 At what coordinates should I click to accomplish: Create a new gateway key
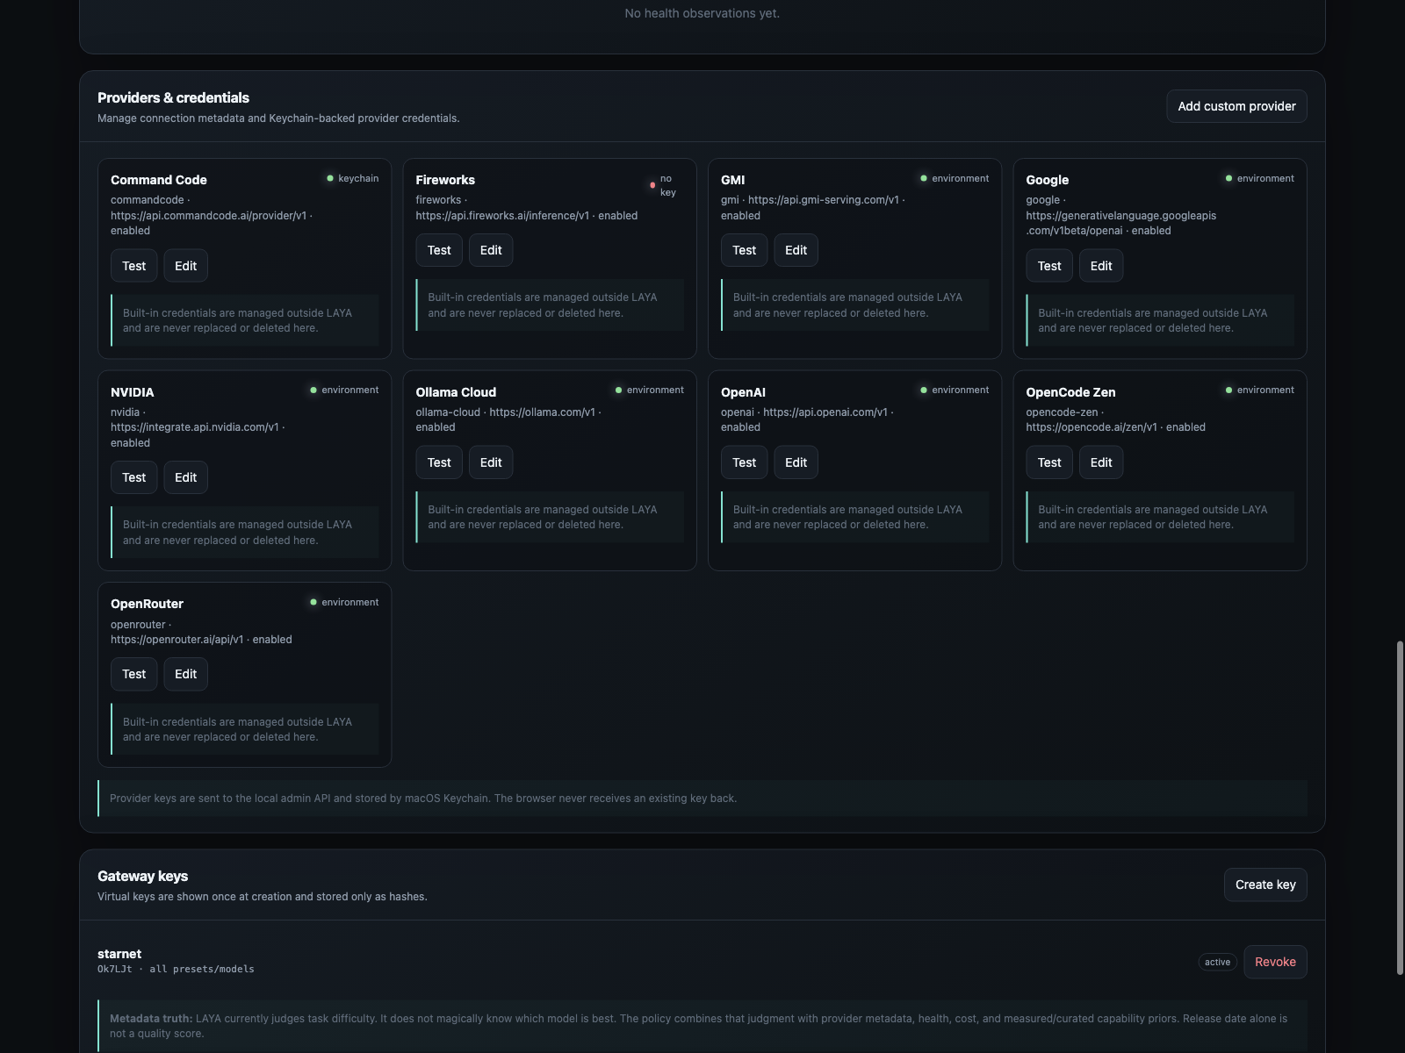click(x=1265, y=885)
